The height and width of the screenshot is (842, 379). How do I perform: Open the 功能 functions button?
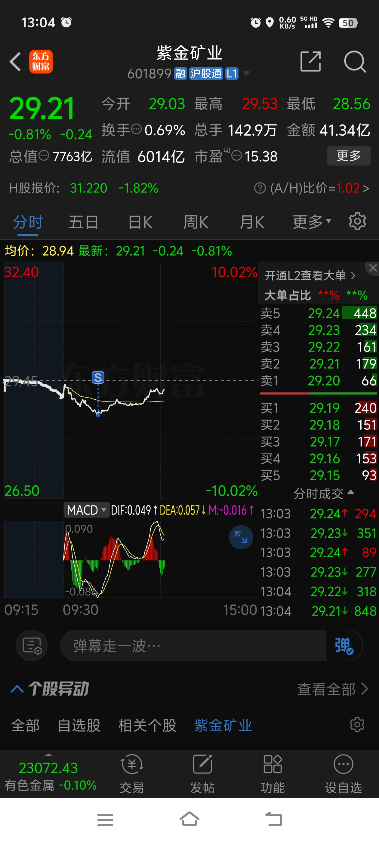click(273, 774)
